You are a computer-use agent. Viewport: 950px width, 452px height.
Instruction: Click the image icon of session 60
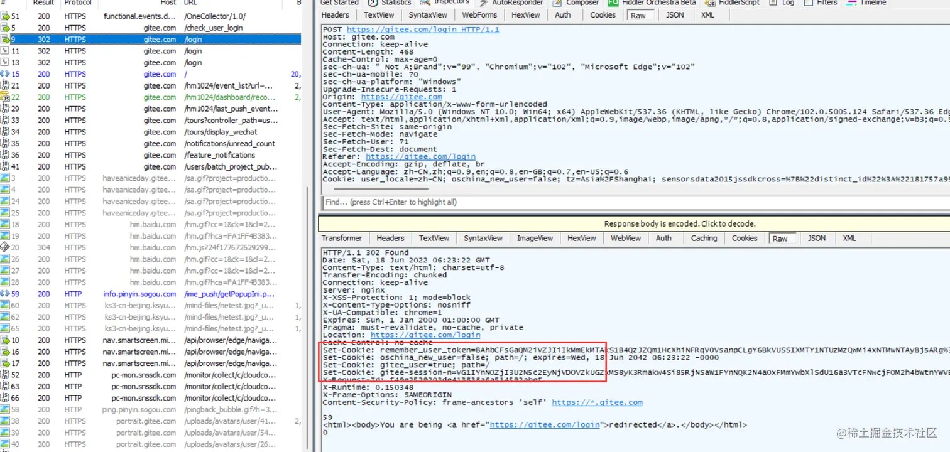[x=5, y=306]
